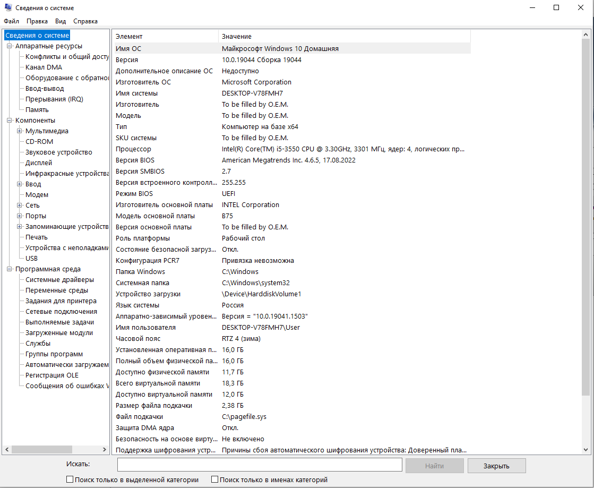Collapse the Программная среда tree node
This screenshot has height=488, width=594.
(10, 269)
